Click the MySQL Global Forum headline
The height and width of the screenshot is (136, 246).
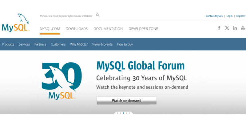[141, 65]
